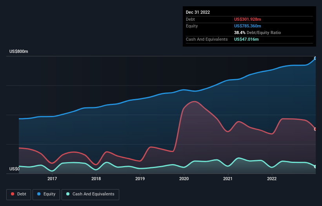Toggle the Equity legend button

[46, 194]
